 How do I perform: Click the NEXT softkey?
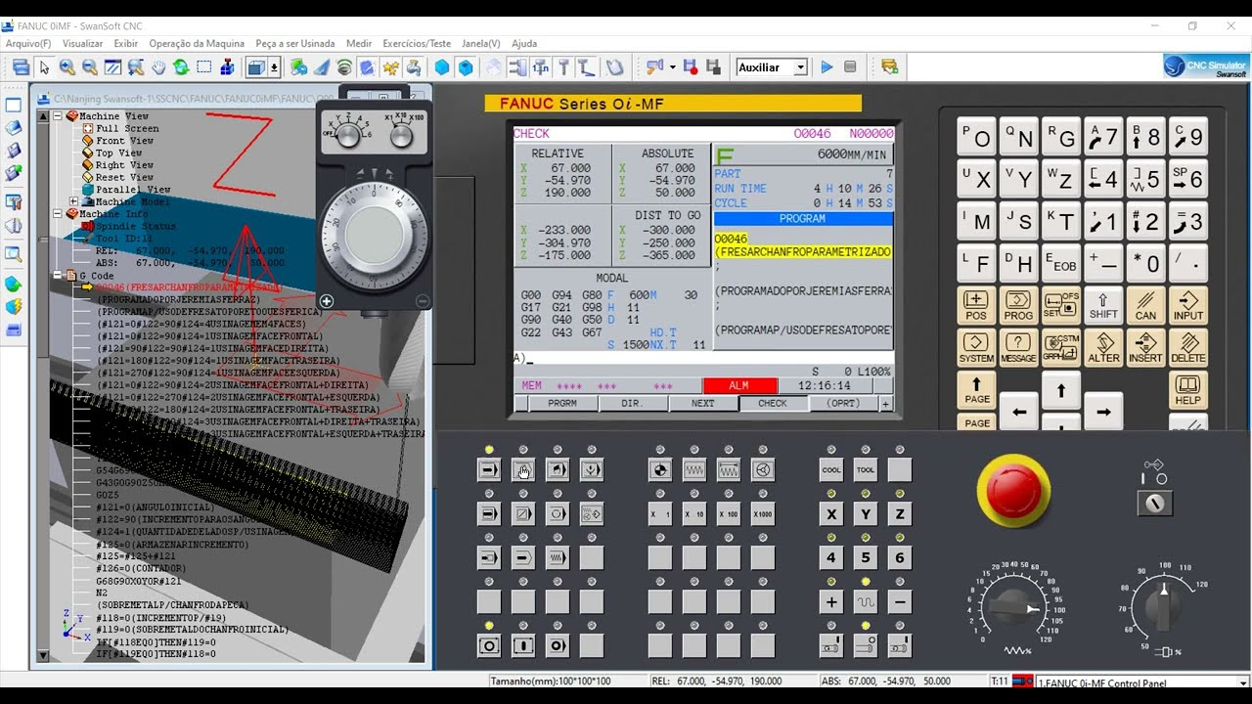pyautogui.click(x=702, y=403)
